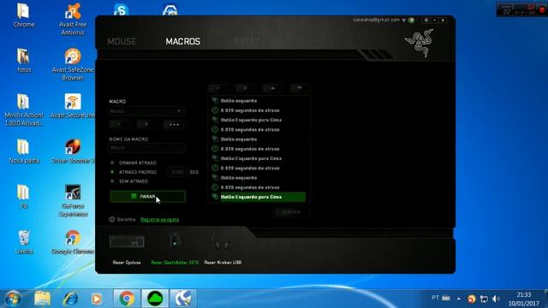
Task: Select the MACROS tab
Action: tap(182, 42)
